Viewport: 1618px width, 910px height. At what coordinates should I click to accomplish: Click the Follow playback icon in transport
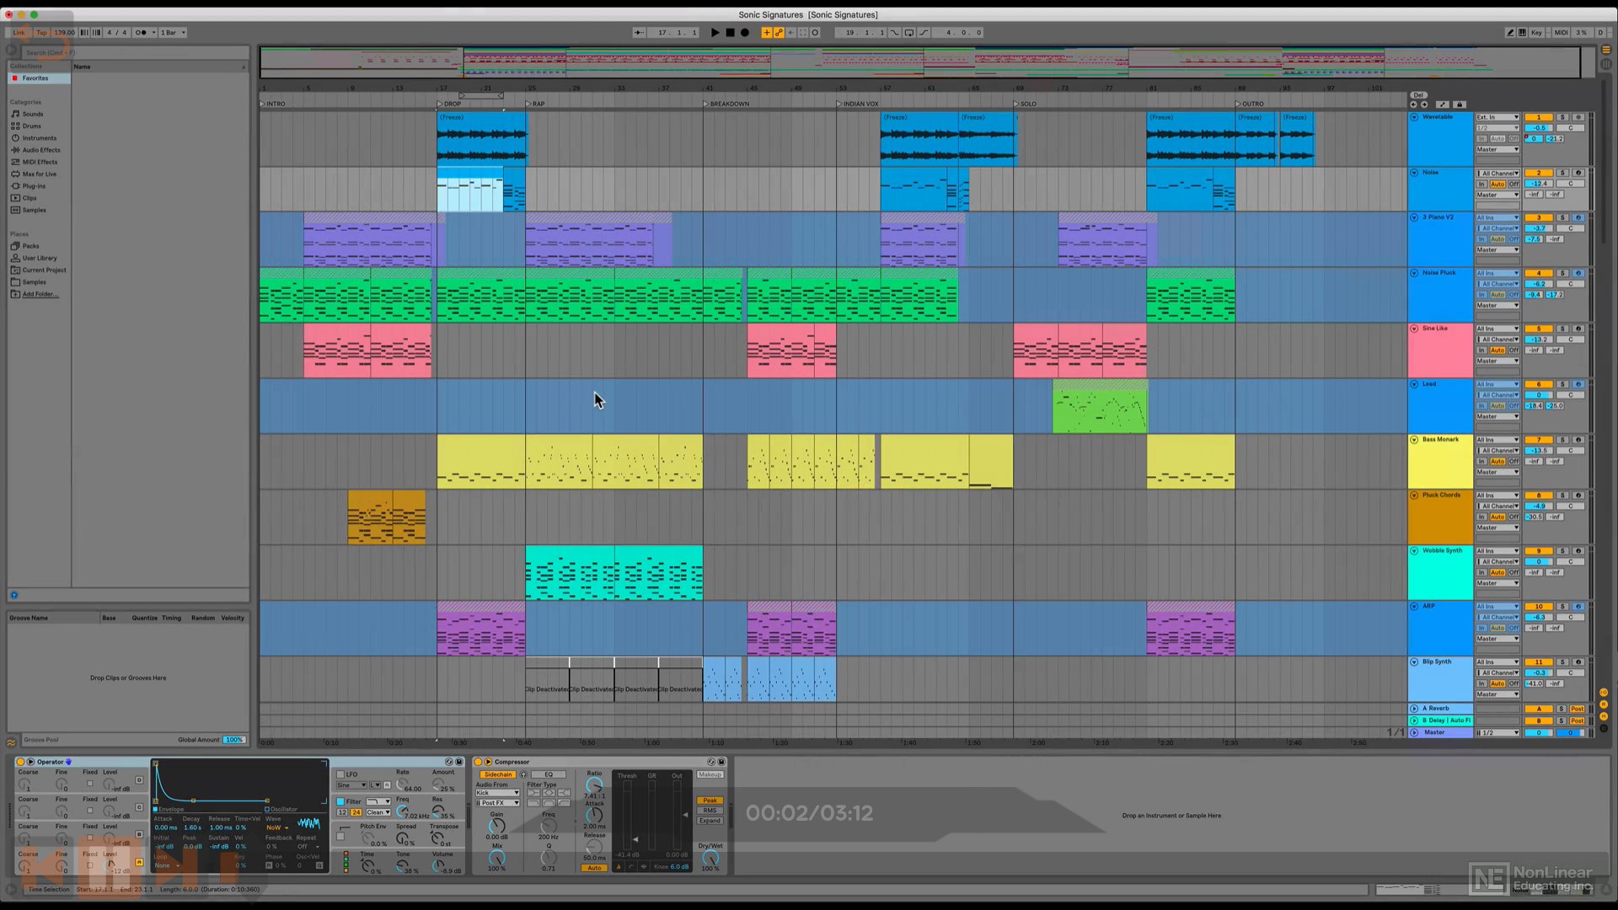[x=640, y=33]
